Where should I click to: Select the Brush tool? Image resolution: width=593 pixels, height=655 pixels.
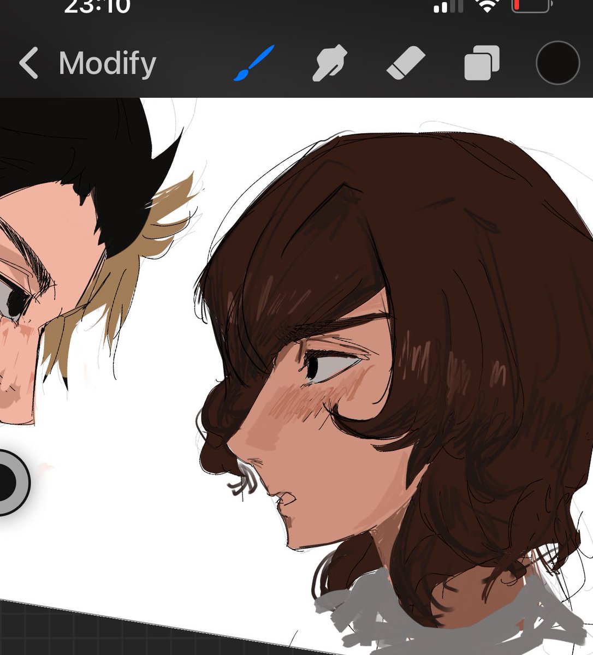pos(254,63)
